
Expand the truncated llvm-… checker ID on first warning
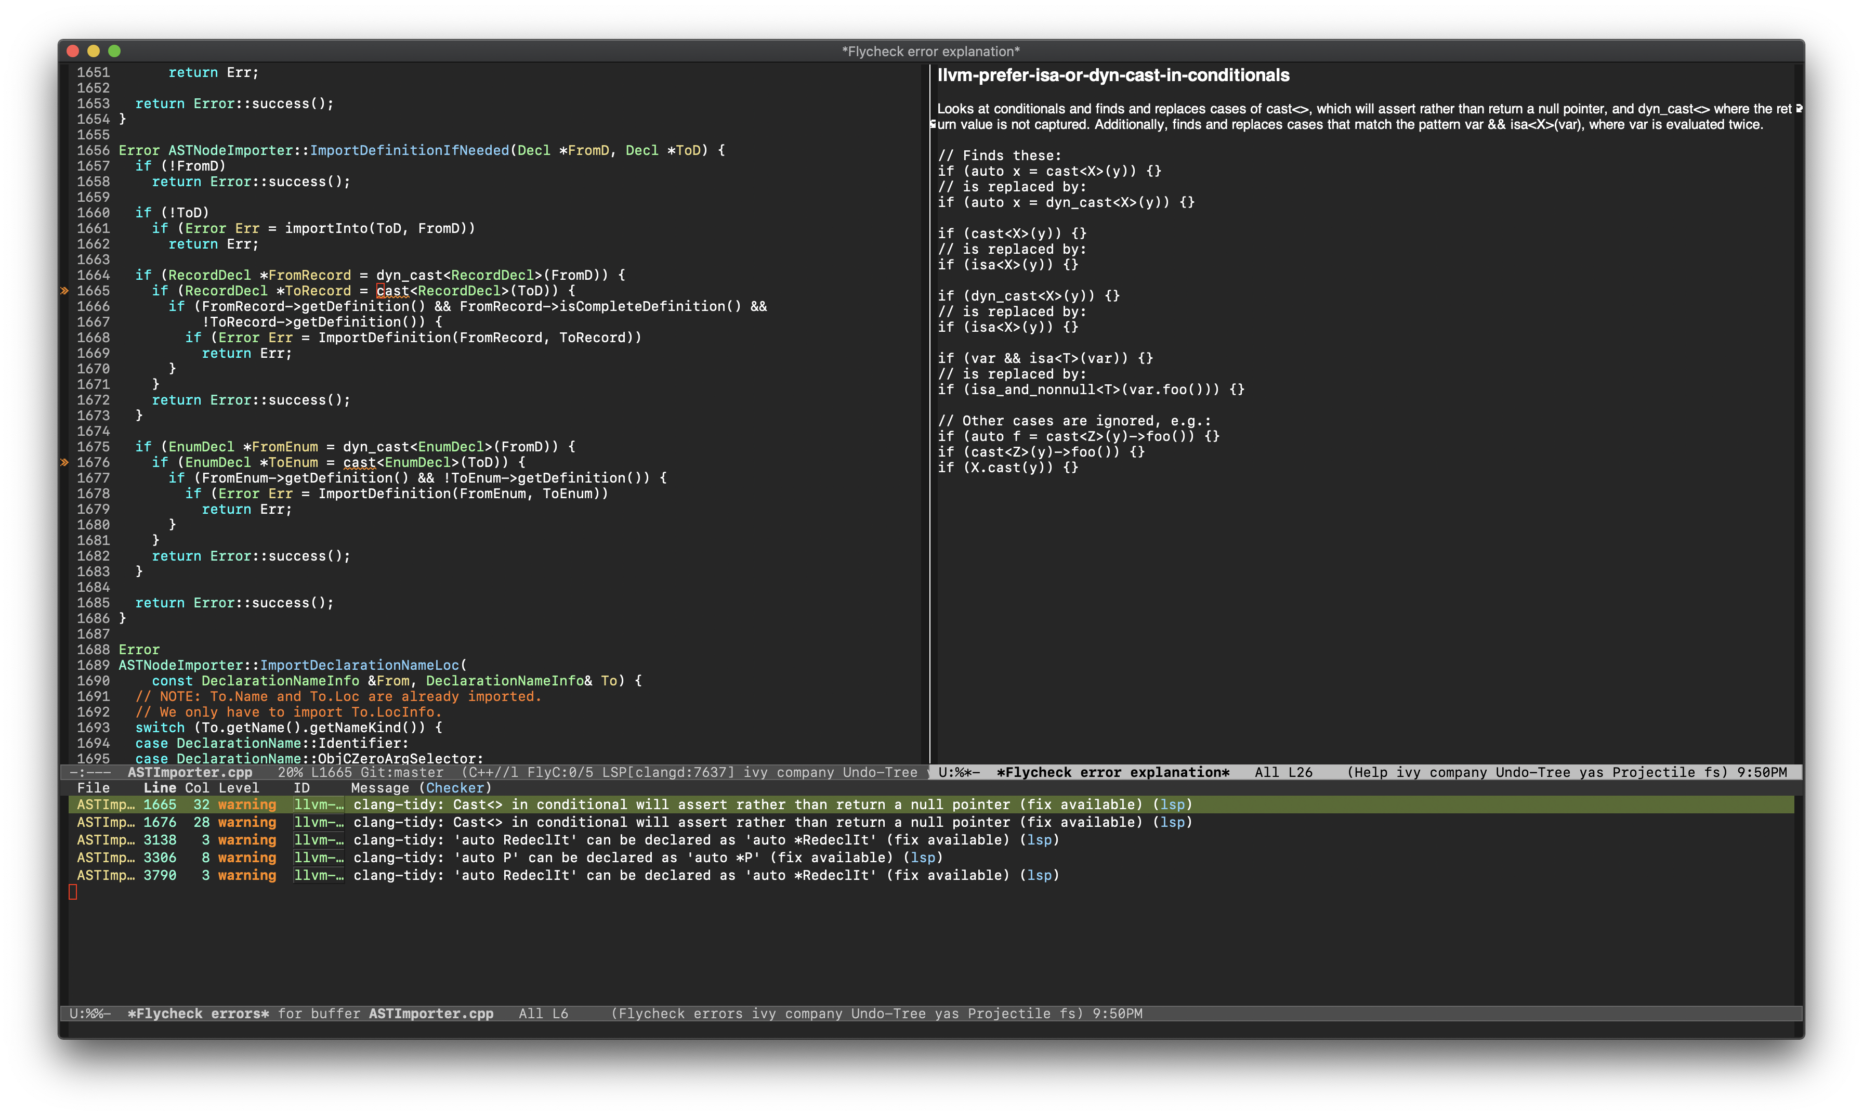[318, 804]
